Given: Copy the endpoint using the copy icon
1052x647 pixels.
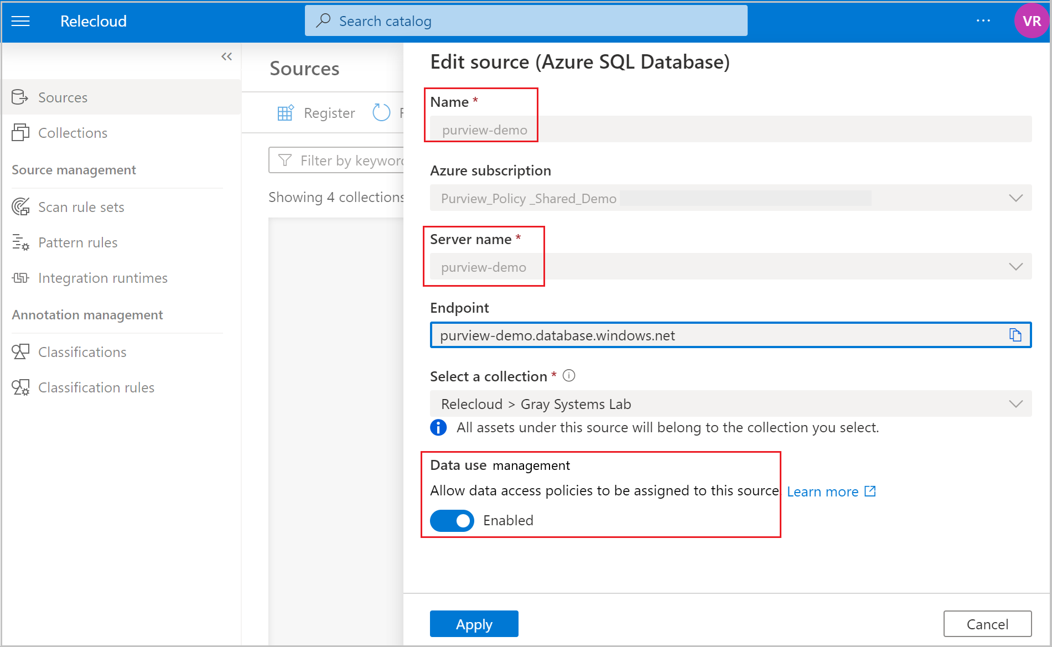Looking at the screenshot, I should [x=1015, y=335].
